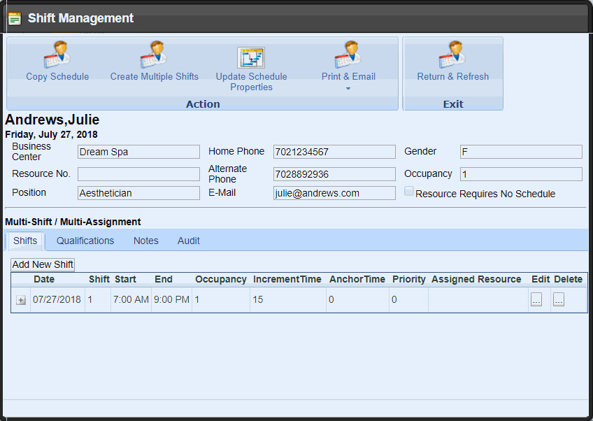593x421 pixels.
Task: Click the Print & Email icon
Action: pyautogui.click(x=348, y=55)
